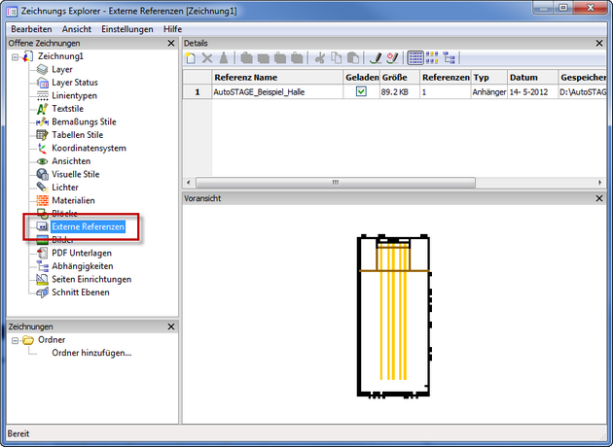Close the Offene Zeichnungen panel
The width and height of the screenshot is (613, 447).
(171, 44)
